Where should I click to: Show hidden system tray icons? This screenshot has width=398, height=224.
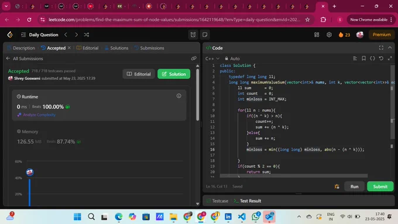[299, 216]
